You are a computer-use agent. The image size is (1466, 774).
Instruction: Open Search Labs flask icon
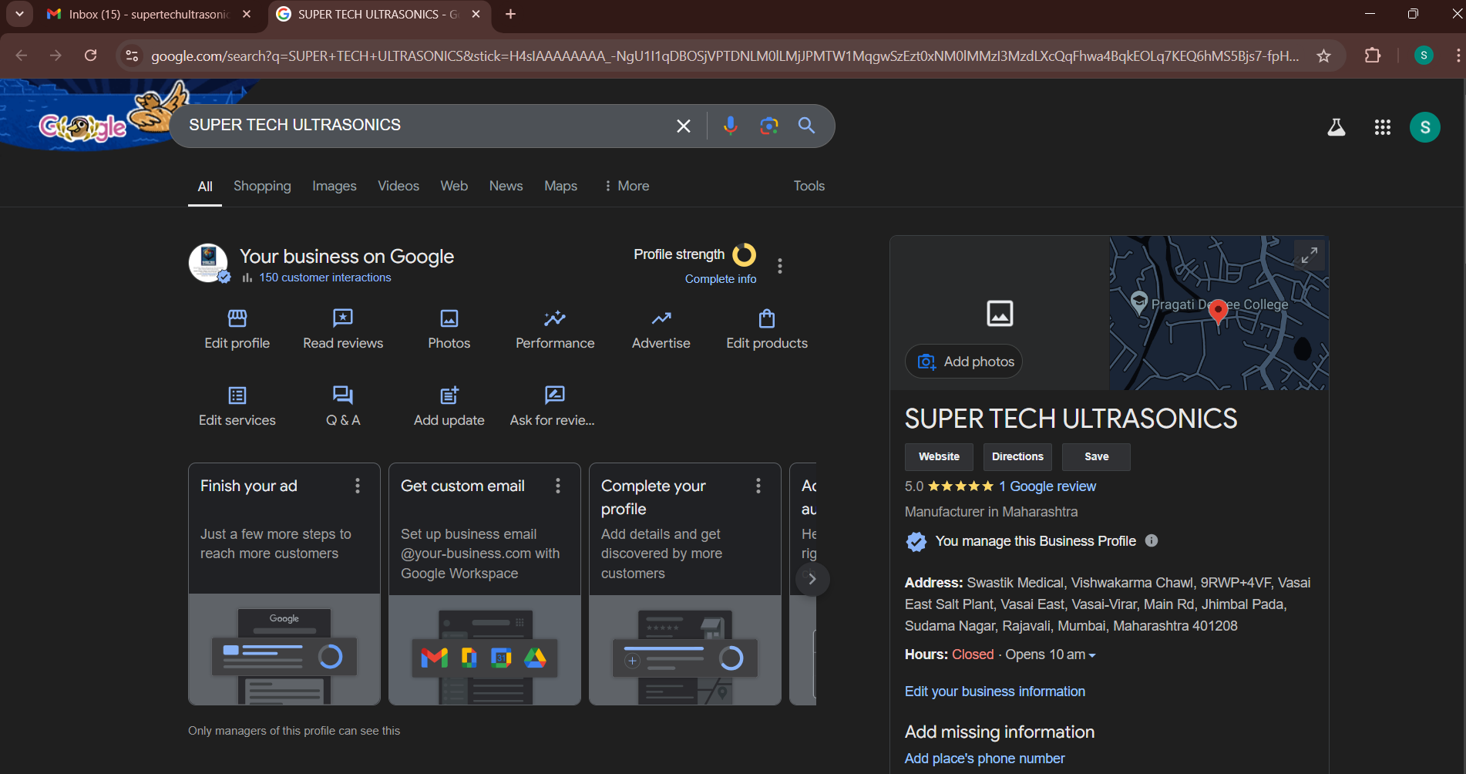click(x=1337, y=127)
